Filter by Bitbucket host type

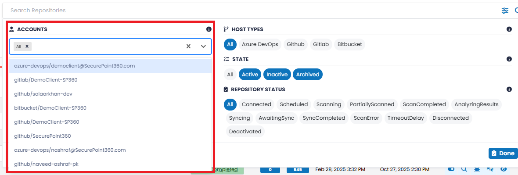pos(350,44)
